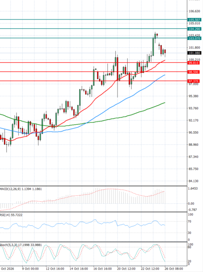The image size is (203, 272).
Task: Click the green moving average line end
Action: coord(164,103)
